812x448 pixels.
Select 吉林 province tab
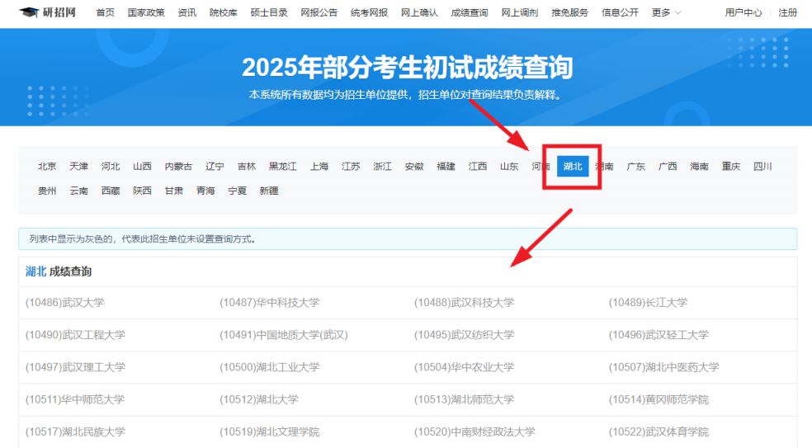click(x=247, y=167)
